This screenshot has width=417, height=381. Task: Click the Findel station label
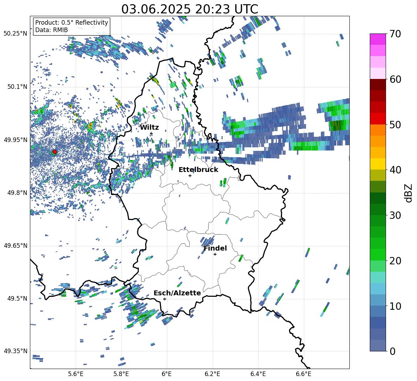(x=215, y=248)
